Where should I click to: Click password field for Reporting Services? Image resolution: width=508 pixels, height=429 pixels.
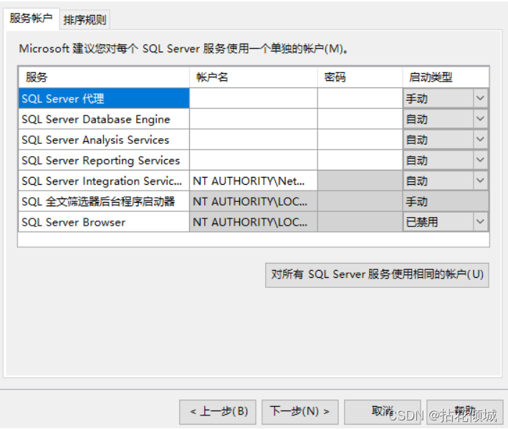(x=360, y=160)
